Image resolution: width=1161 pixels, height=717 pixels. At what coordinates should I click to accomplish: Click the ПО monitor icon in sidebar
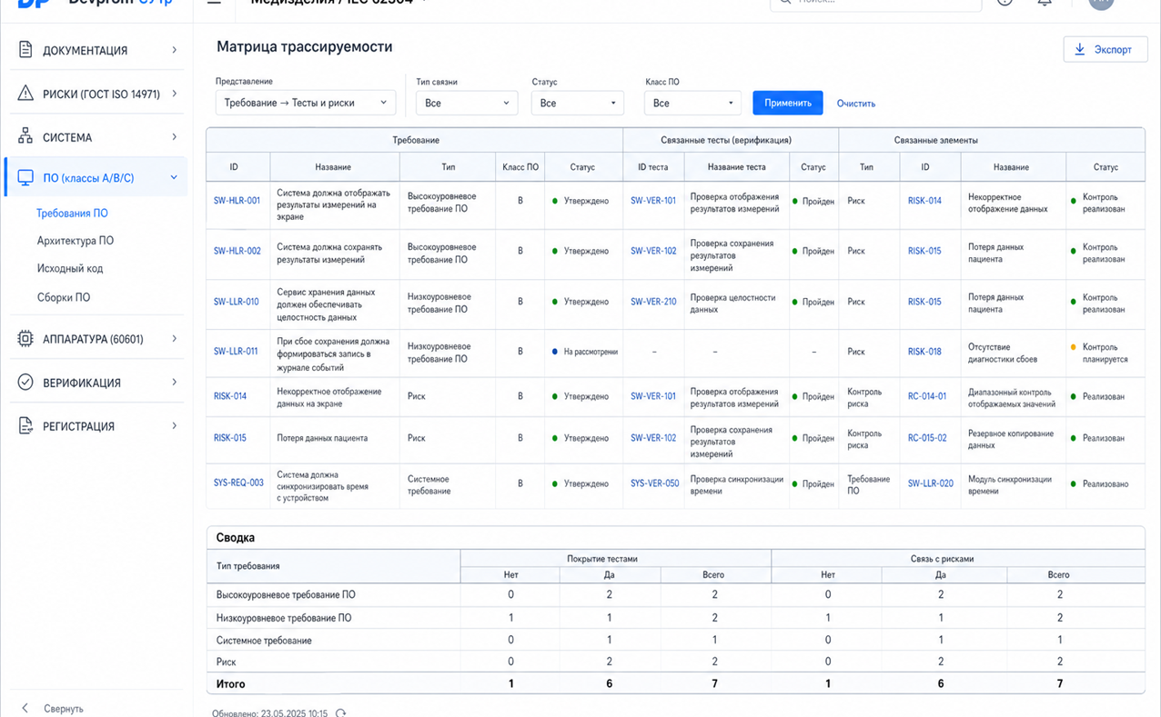(25, 178)
